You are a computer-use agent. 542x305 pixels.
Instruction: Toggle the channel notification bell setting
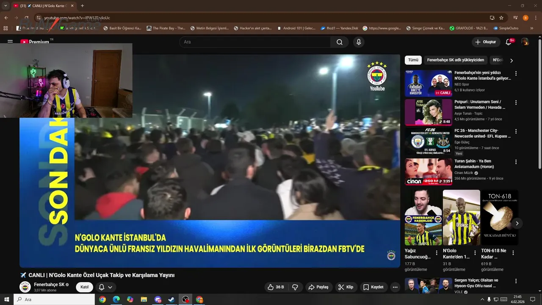(x=105, y=287)
